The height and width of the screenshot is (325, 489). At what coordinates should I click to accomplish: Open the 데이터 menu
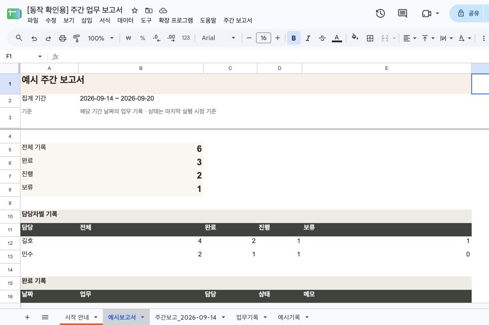point(125,20)
